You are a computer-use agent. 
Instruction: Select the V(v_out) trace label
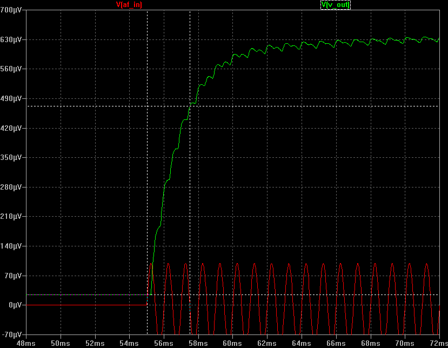pyautogui.click(x=336, y=4)
